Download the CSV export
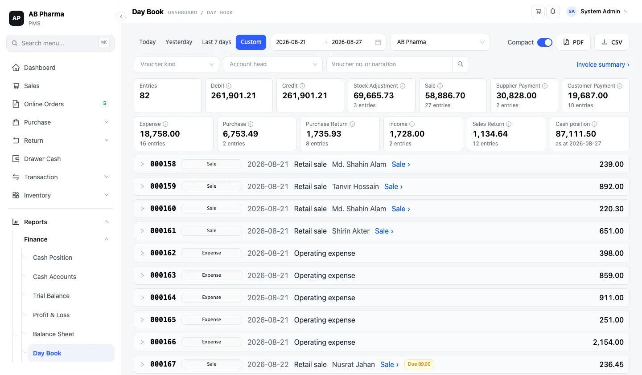Screen dimensions: 642x375 click(612, 42)
